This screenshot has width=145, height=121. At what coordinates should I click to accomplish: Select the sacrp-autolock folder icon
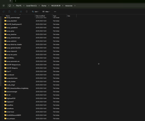click(x=6, y=41)
